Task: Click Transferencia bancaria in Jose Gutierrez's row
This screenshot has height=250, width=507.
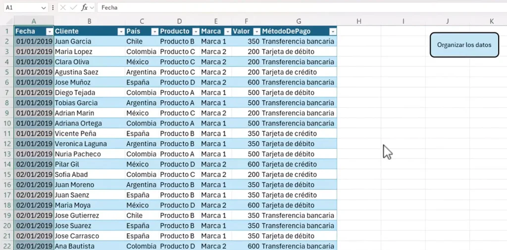Action: (299, 215)
